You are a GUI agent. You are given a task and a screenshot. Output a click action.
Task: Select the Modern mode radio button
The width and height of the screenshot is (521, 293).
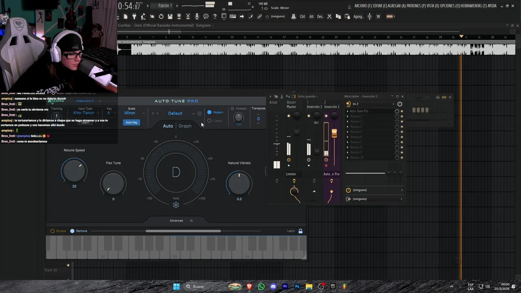[x=210, y=112]
